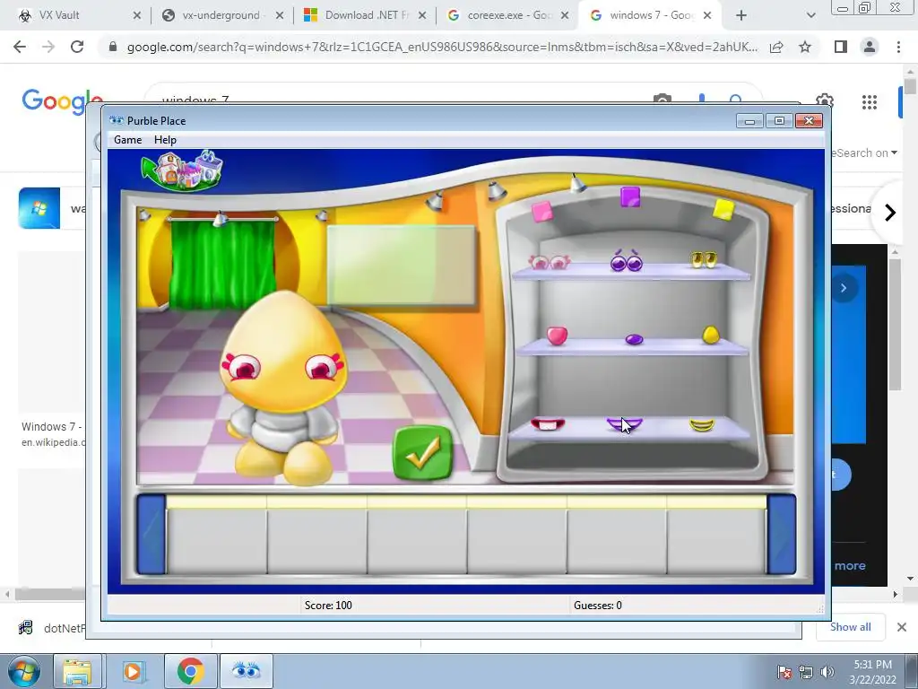This screenshot has width=918, height=689.
Task: Click the network tray icon
Action: click(806, 672)
